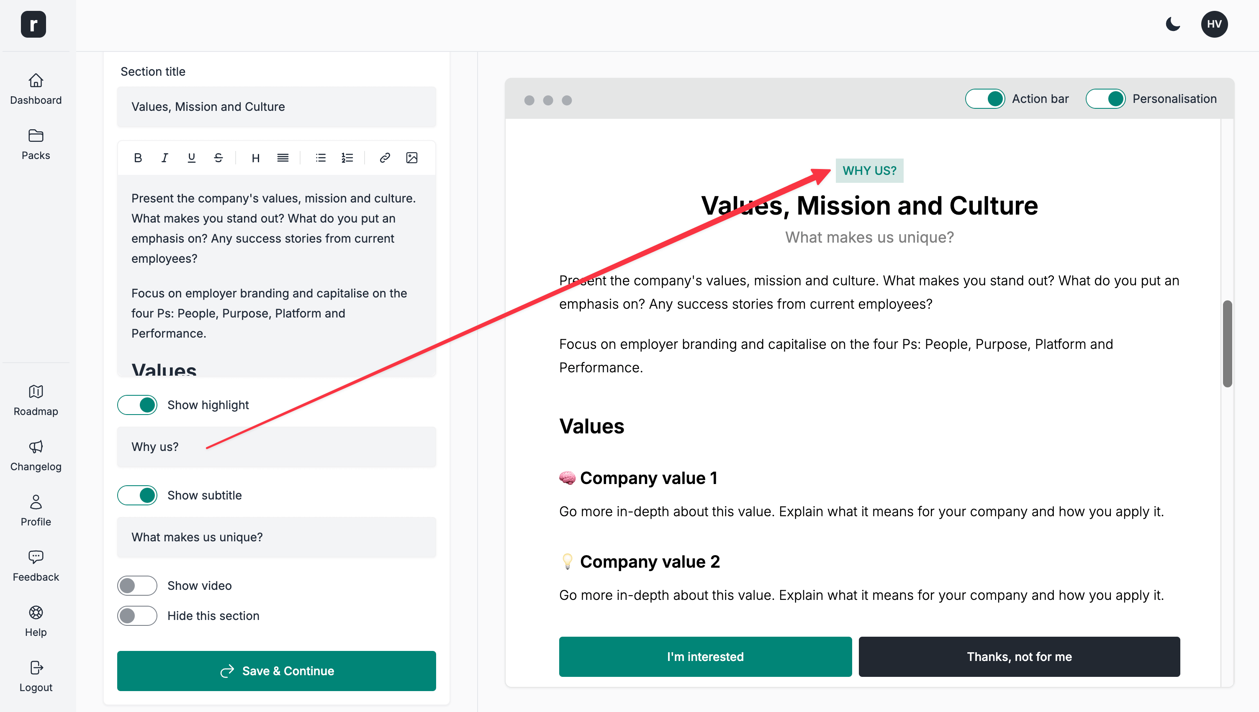Apply italic formatting

(x=164, y=157)
